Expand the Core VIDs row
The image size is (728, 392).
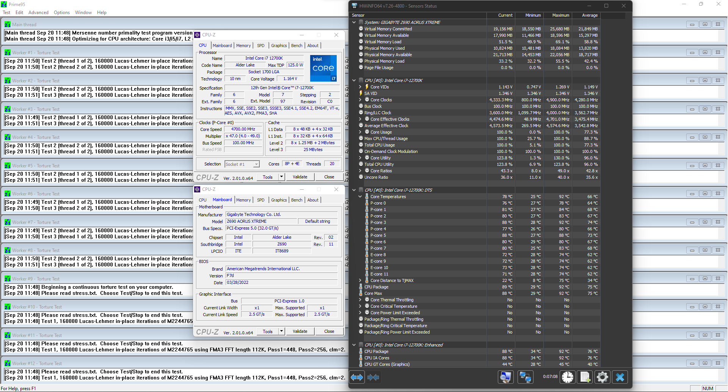[x=360, y=87]
